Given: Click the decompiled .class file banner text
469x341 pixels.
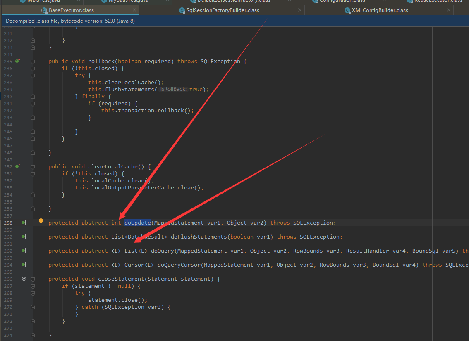Looking at the screenshot, I should [x=70, y=21].
